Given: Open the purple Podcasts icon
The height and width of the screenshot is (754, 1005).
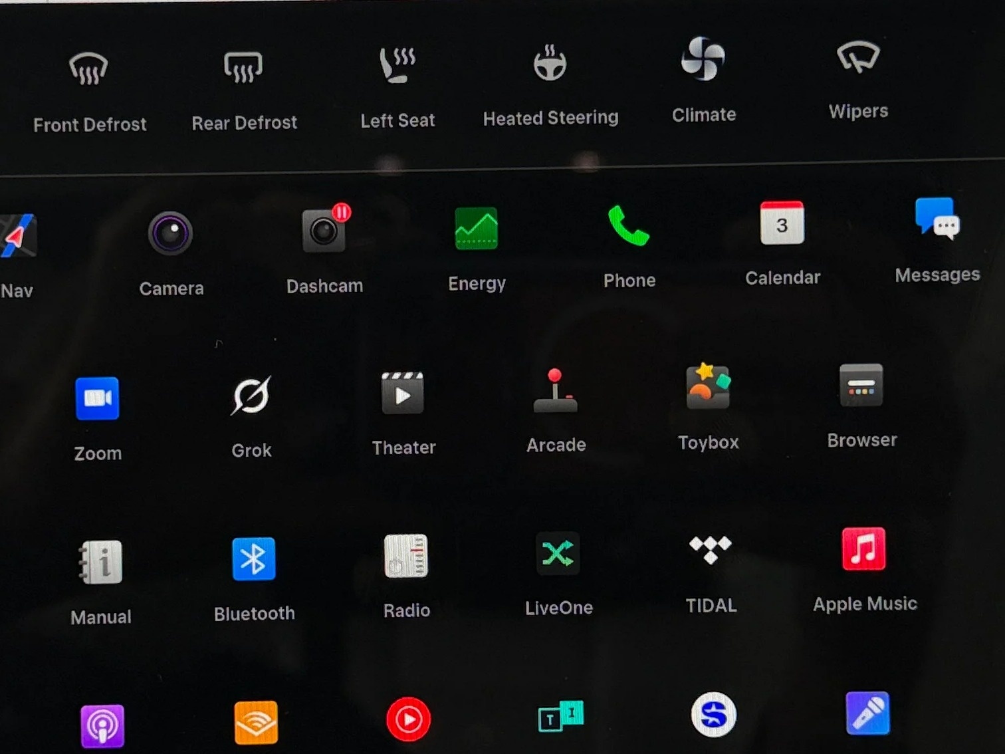Looking at the screenshot, I should (102, 726).
